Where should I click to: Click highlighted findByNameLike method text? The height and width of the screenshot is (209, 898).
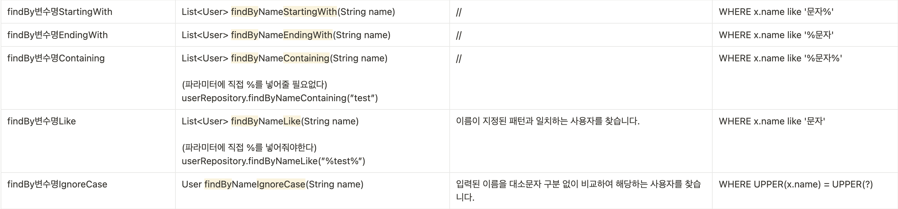[266, 121]
